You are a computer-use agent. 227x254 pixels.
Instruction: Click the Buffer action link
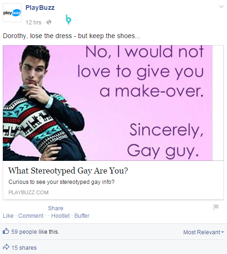(x=82, y=216)
